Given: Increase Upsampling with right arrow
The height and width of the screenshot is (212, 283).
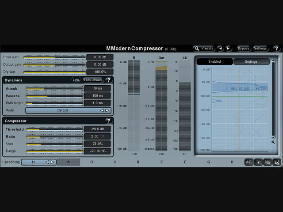Looking at the screenshot, I should click(52, 162).
